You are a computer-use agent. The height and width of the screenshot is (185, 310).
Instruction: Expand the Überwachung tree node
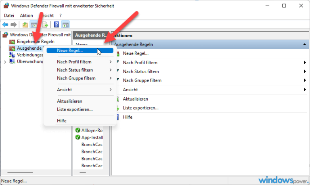[x=5, y=62]
